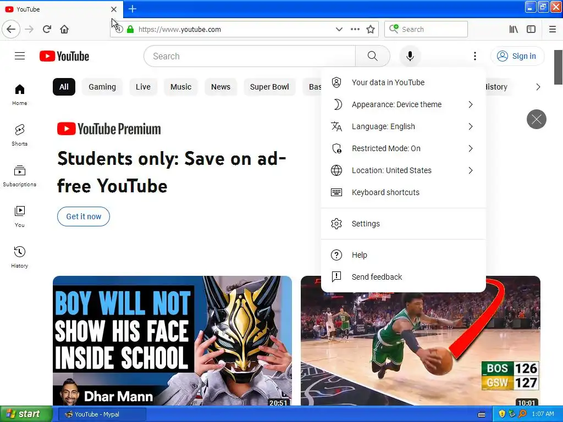Go to Home in sidebar
This screenshot has height=422, width=563.
[x=20, y=95]
